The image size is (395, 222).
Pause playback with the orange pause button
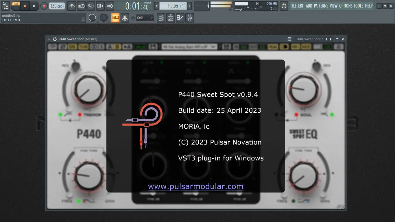pos(25,6)
